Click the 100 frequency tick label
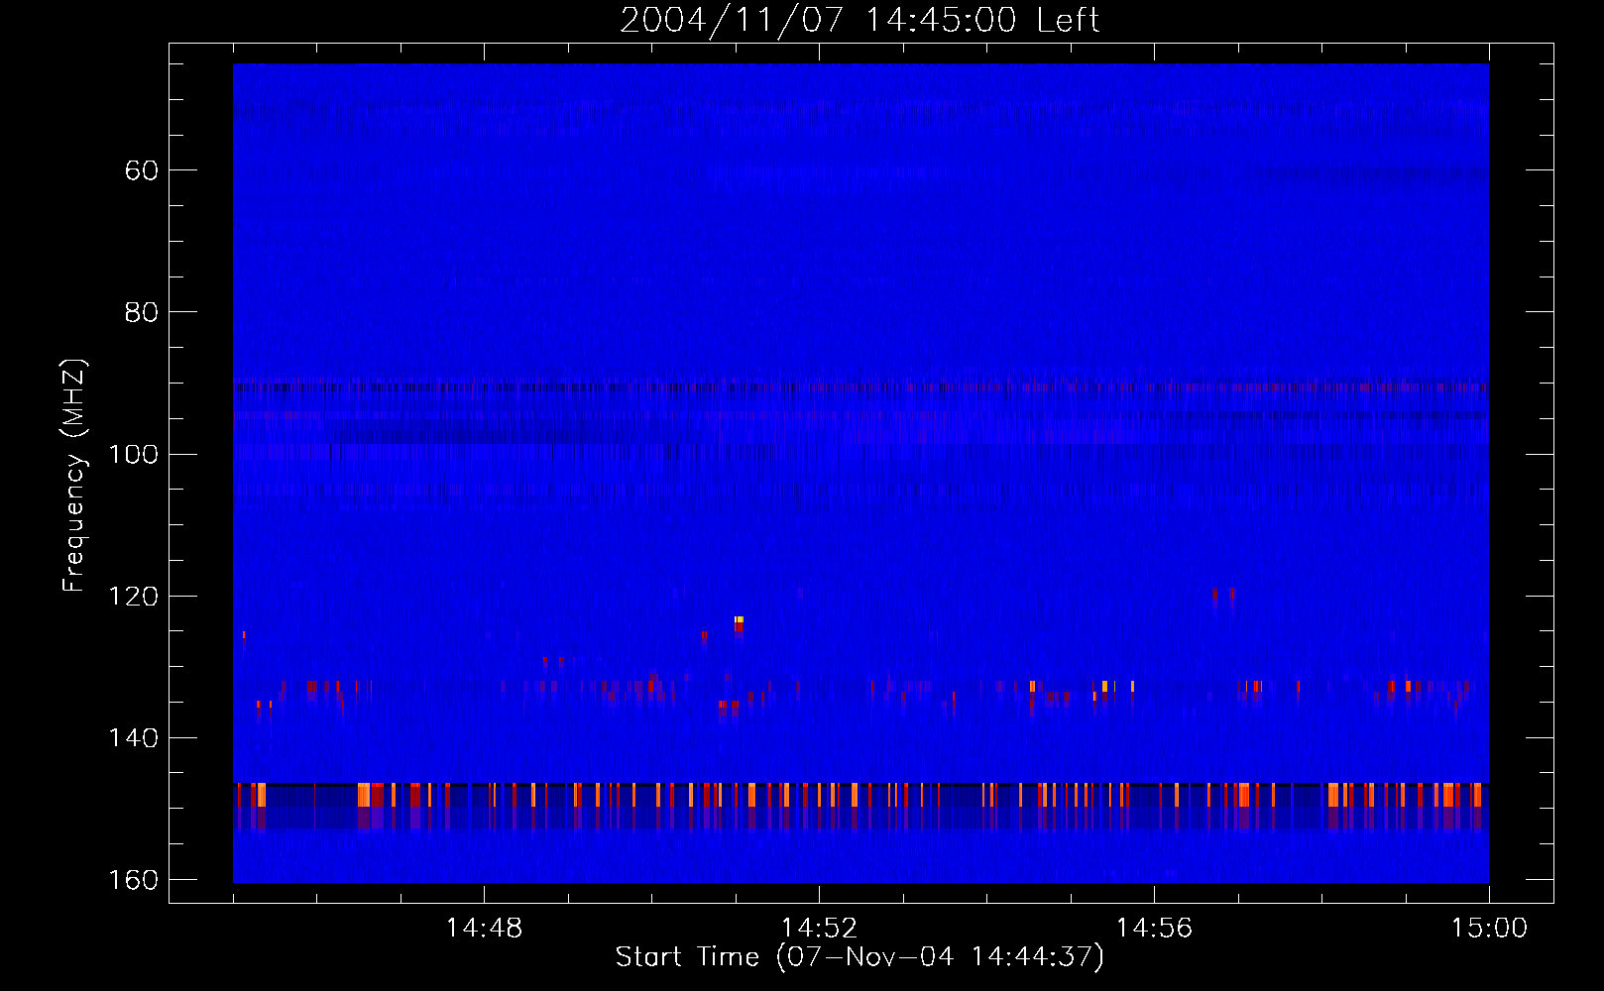 (134, 454)
